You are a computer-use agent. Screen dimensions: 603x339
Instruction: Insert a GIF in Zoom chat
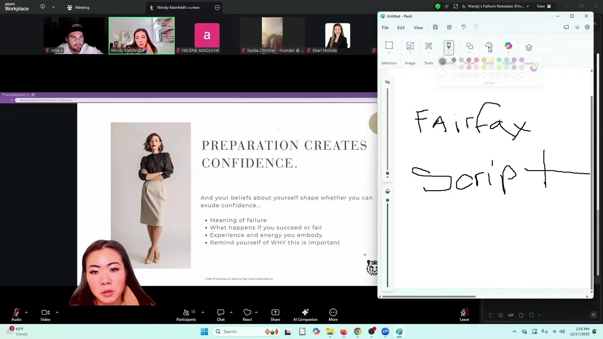[x=511, y=315]
